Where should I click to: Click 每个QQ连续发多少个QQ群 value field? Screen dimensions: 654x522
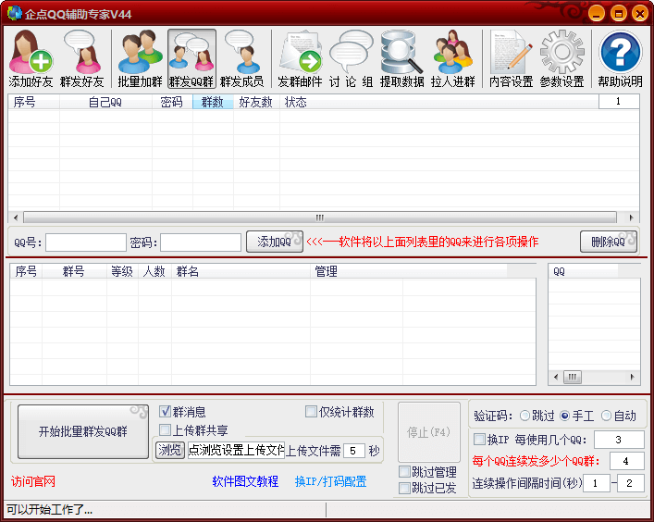[x=626, y=461]
